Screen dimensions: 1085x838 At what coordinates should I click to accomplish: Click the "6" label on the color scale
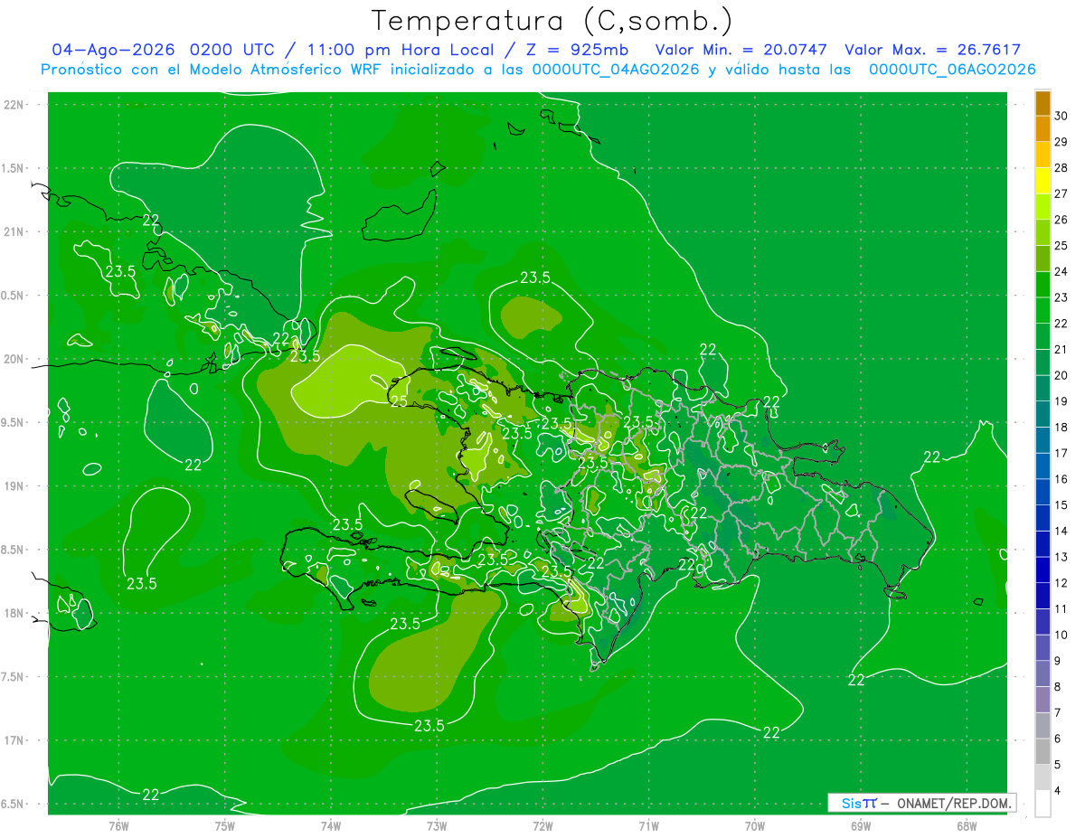[1060, 739]
